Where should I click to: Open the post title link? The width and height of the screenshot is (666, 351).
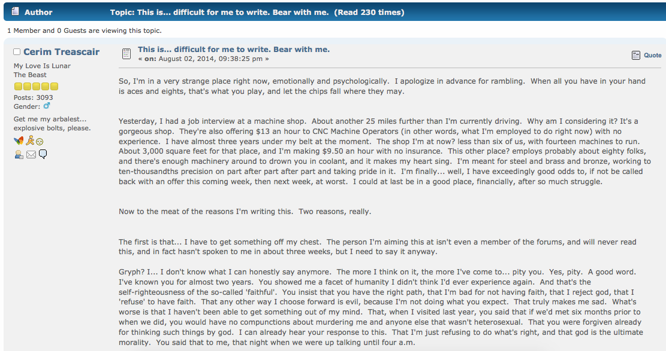tap(234, 50)
